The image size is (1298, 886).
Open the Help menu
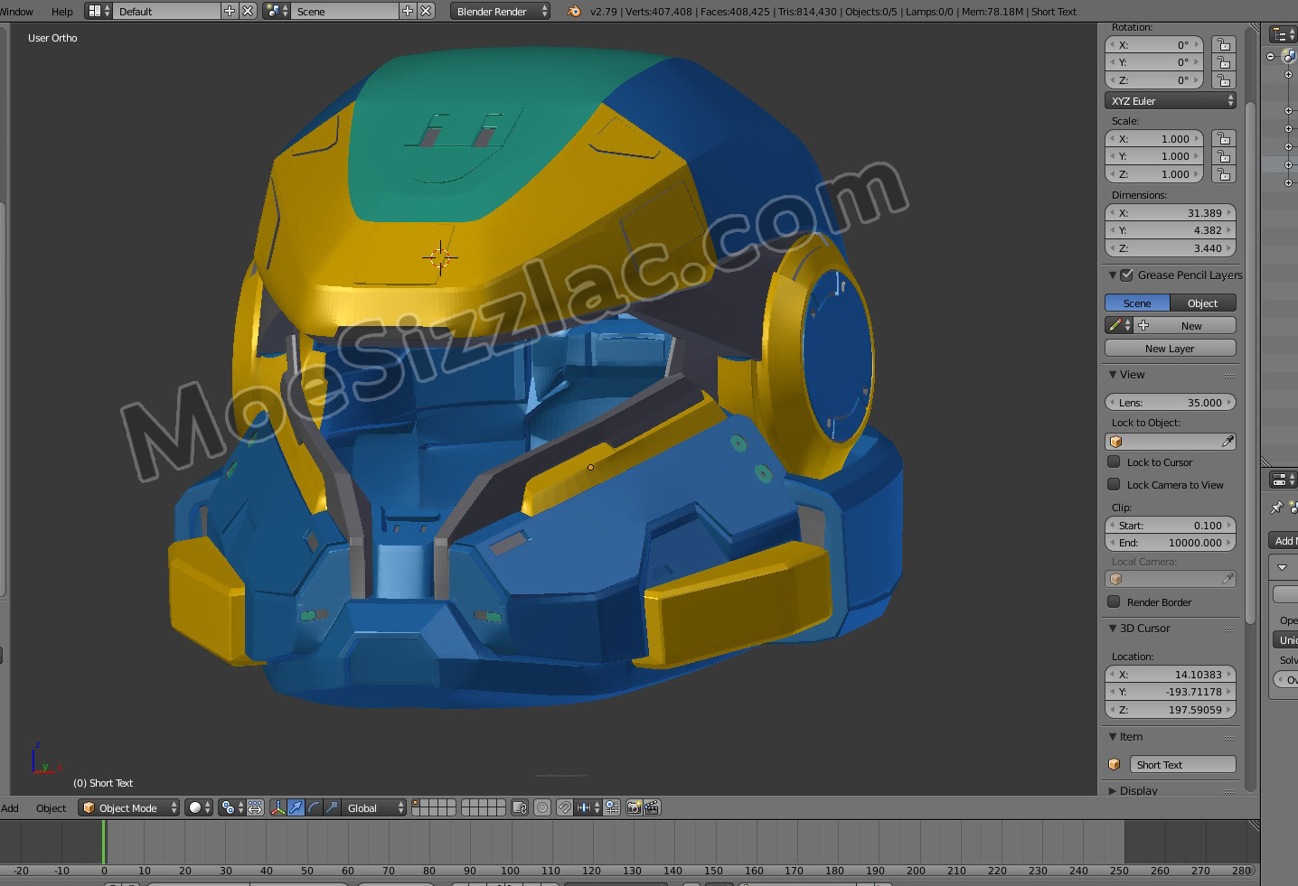pos(62,12)
